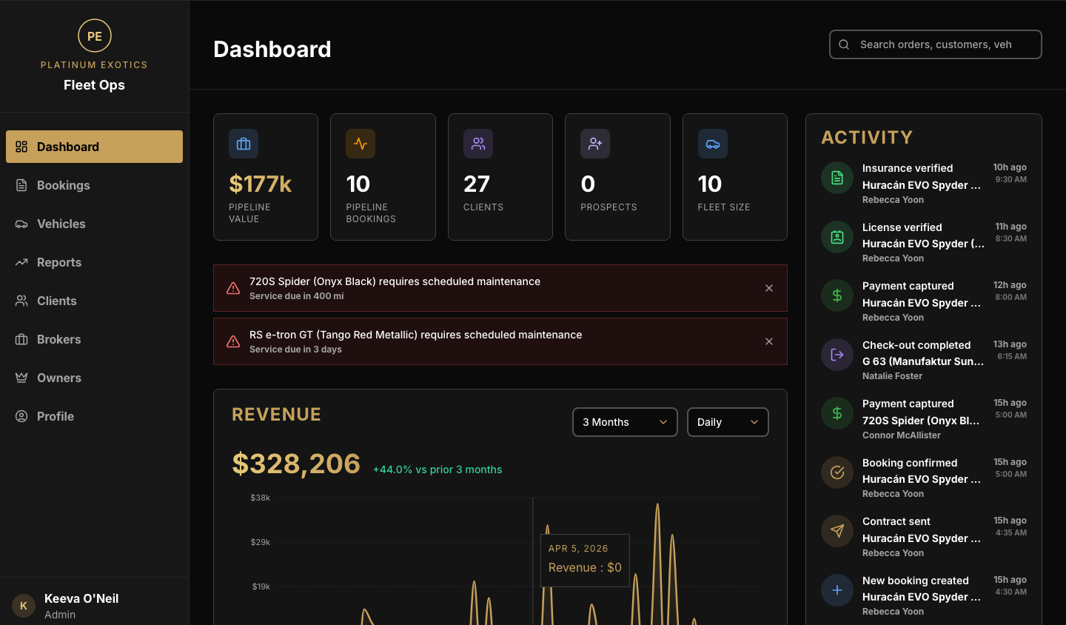Image resolution: width=1066 pixels, height=625 pixels.
Task: Open the $177k Pipeline Value card
Action: point(266,177)
